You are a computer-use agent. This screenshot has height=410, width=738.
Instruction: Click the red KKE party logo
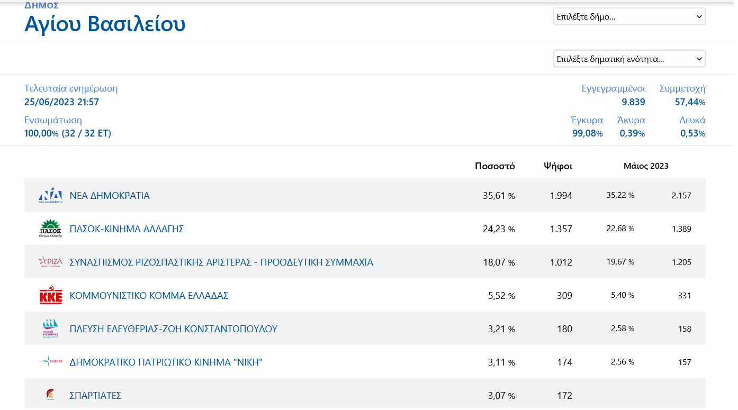(x=50, y=295)
